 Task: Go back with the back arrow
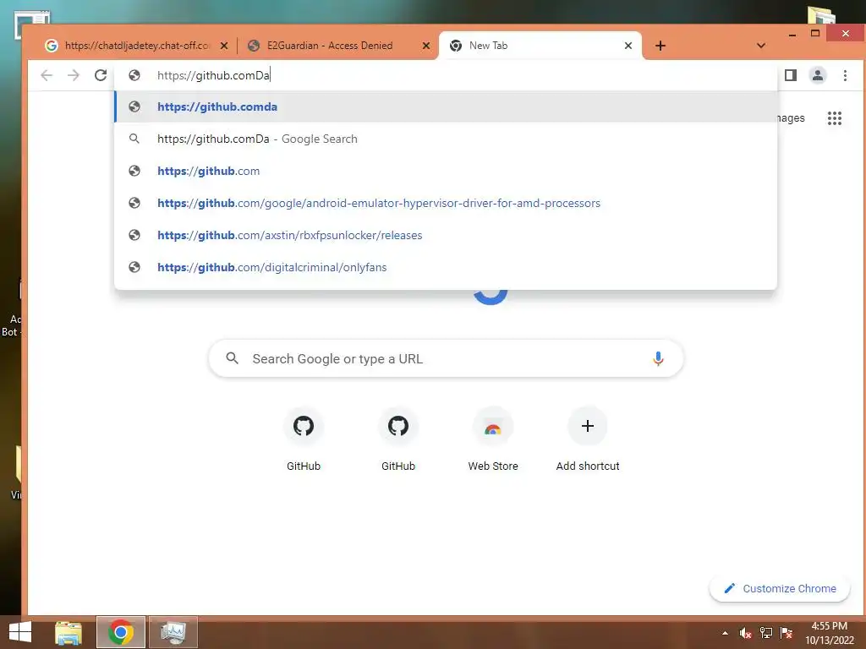(x=47, y=75)
